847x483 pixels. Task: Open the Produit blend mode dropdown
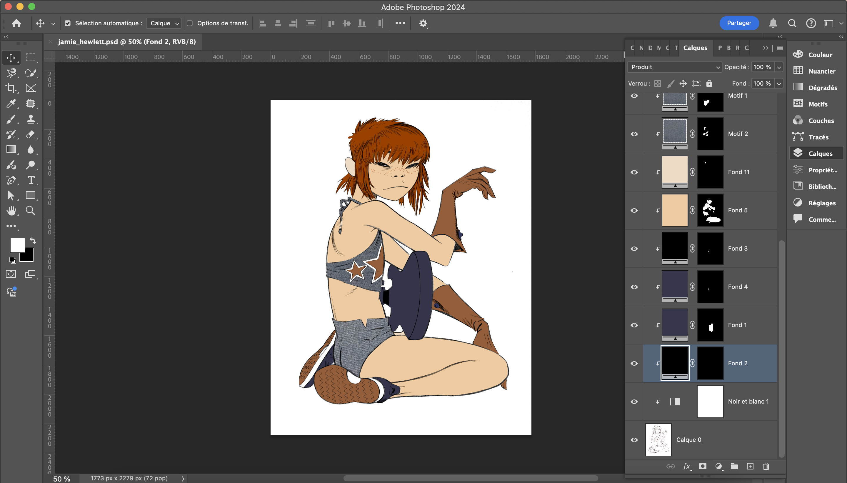[x=675, y=67]
